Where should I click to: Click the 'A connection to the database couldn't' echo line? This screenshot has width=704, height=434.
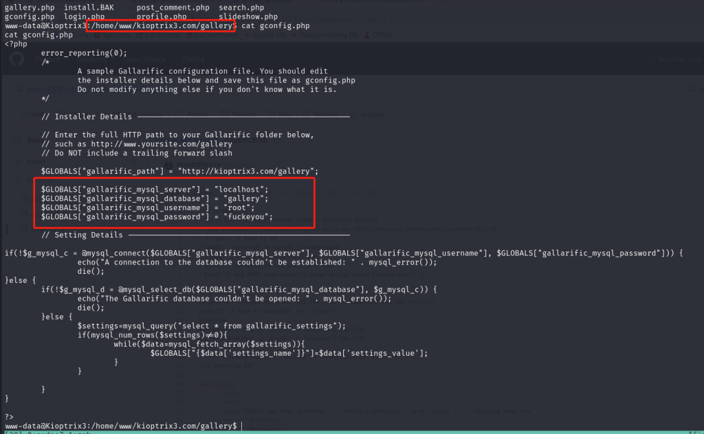pos(257,262)
